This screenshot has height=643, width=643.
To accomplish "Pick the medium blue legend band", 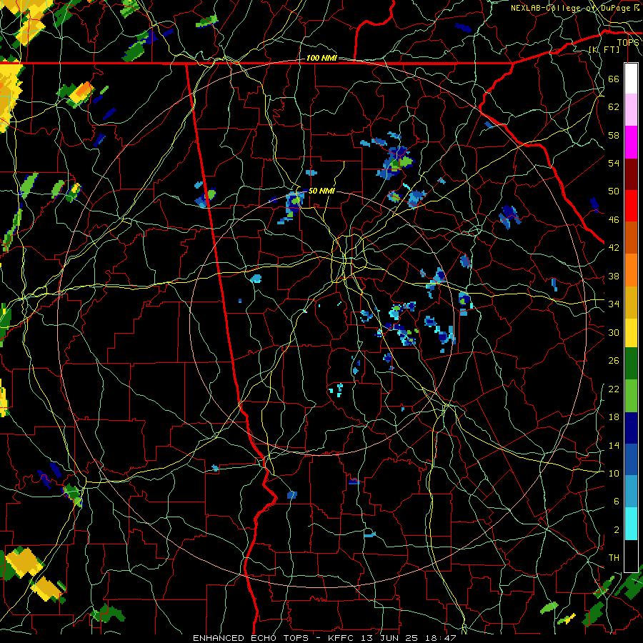I will coord(631,459).
